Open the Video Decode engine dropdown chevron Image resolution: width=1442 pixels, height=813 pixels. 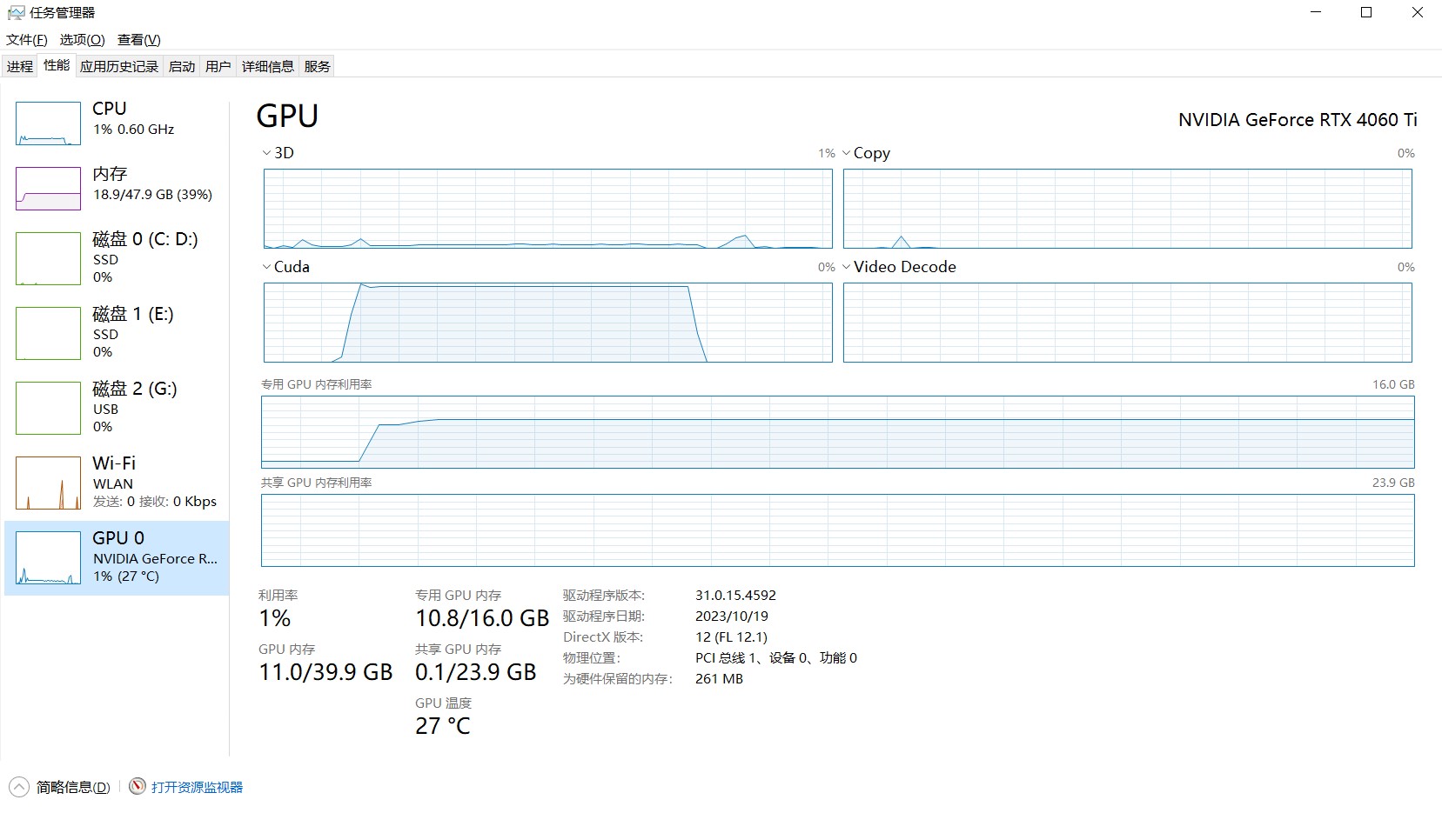(x=846, y=267)
